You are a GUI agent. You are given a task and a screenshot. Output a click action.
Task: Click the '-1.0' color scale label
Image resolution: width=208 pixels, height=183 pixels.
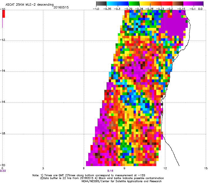pyautogui.click(x=96, y=9)
